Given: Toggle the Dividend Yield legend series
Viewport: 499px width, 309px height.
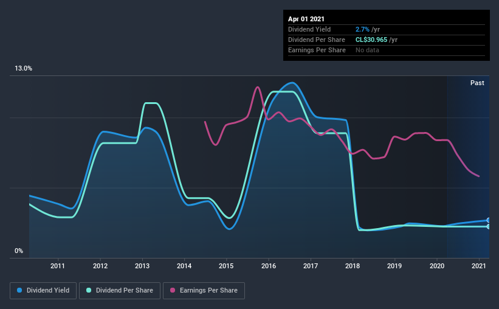Looking at the screenshot, I should (x=43, y=291).
